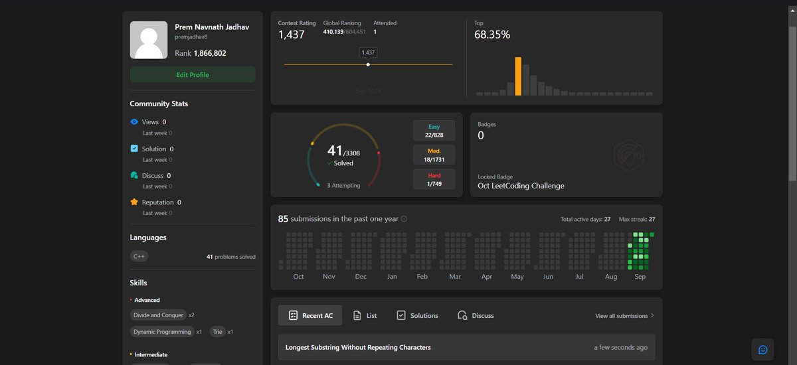The height and width of the screenshot is (365, 797).
Task: Click the locked Oct LeetCoding badge icon
Action: [x=628, y=155]
